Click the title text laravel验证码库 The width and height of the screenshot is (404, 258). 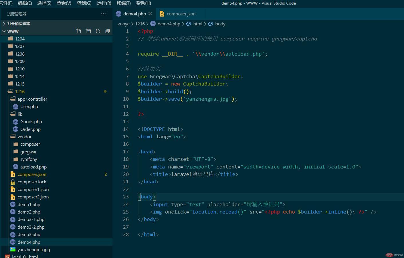[x=193, y=174]
